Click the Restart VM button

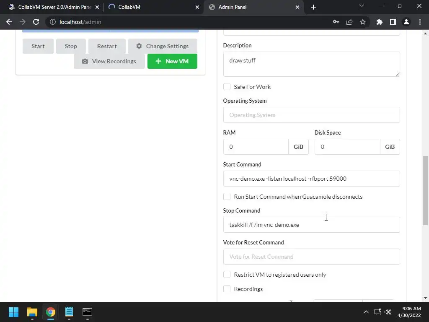[107, 46]
